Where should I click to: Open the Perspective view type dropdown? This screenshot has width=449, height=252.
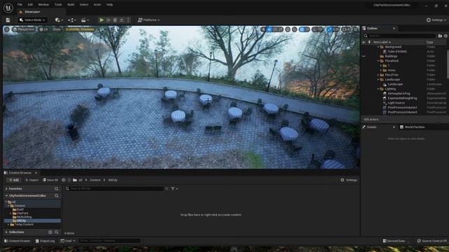pos(23,29)
